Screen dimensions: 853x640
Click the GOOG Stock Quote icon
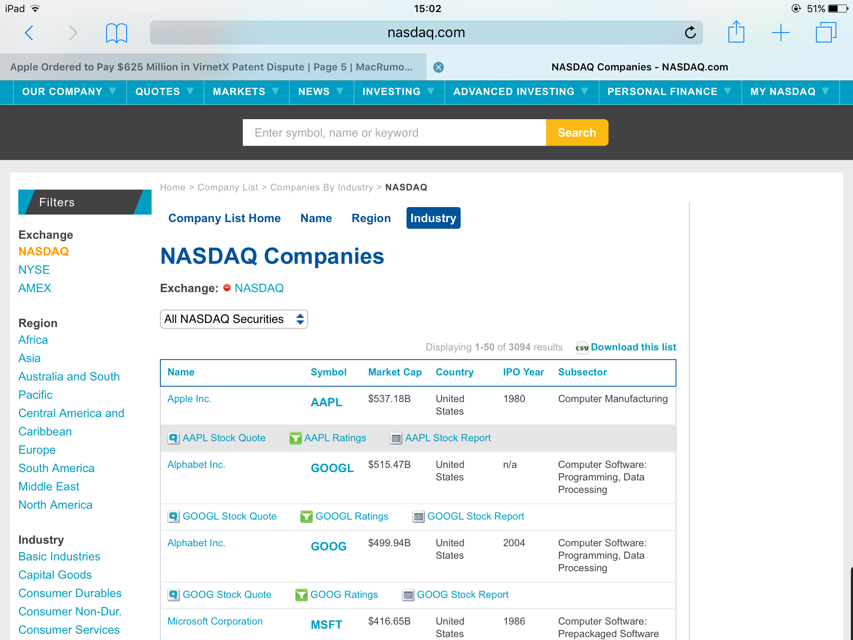point(174,595)
